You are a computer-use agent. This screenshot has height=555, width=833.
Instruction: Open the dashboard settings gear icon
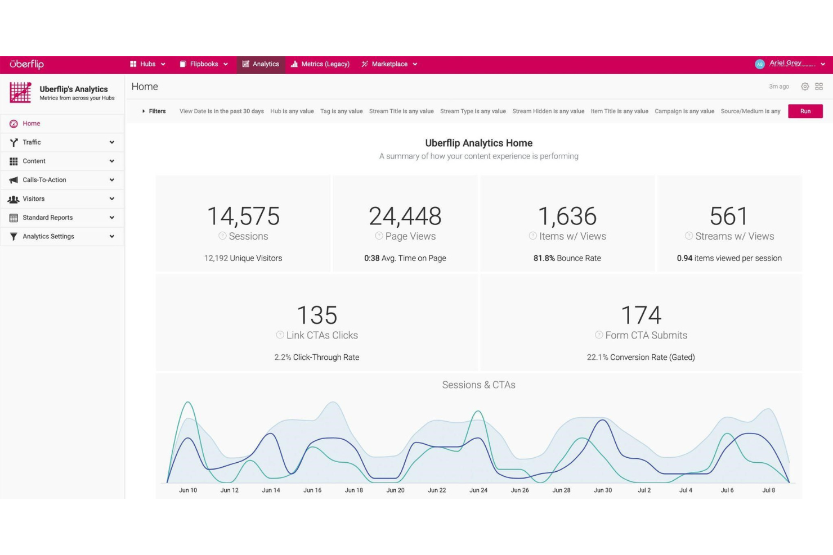coord(805,87)
